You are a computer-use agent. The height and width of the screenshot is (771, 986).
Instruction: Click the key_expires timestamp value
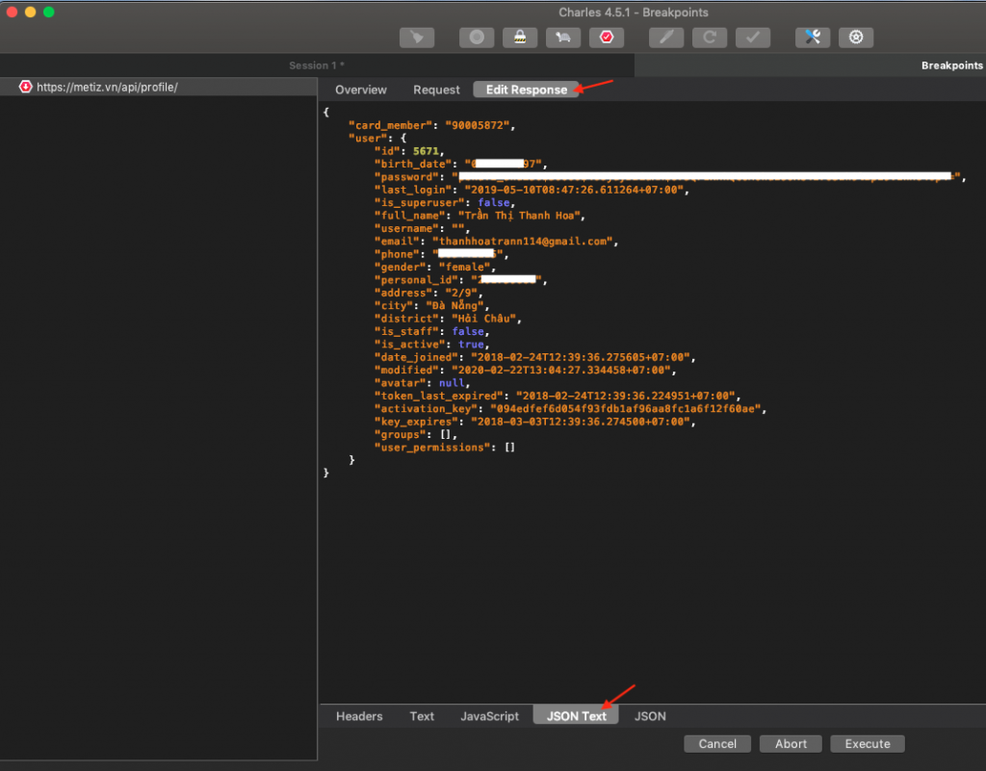[581, 422]
